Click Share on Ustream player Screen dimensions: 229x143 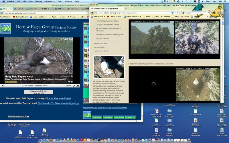[68, 86]
